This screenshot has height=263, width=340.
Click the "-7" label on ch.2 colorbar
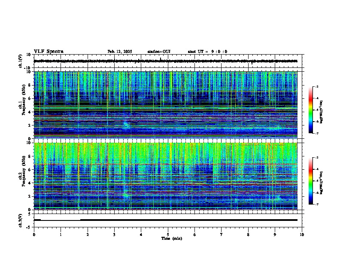click(317, 204)
